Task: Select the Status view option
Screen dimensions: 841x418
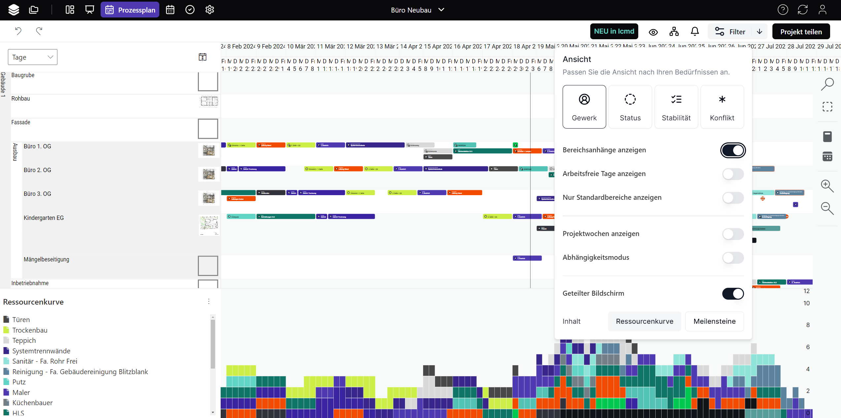Action: [x=630, y=107]
